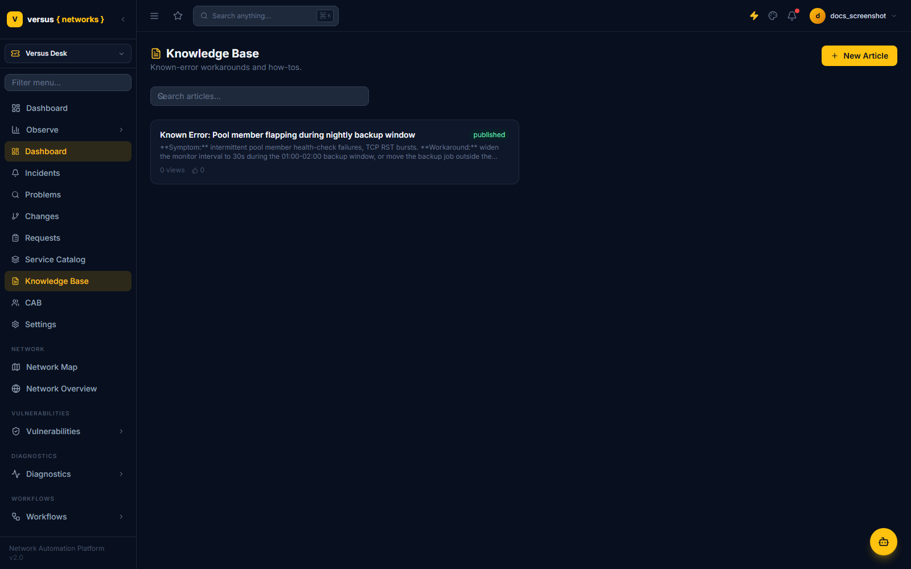Open the Versus Desk module dropdown

[x=68, y=53]
